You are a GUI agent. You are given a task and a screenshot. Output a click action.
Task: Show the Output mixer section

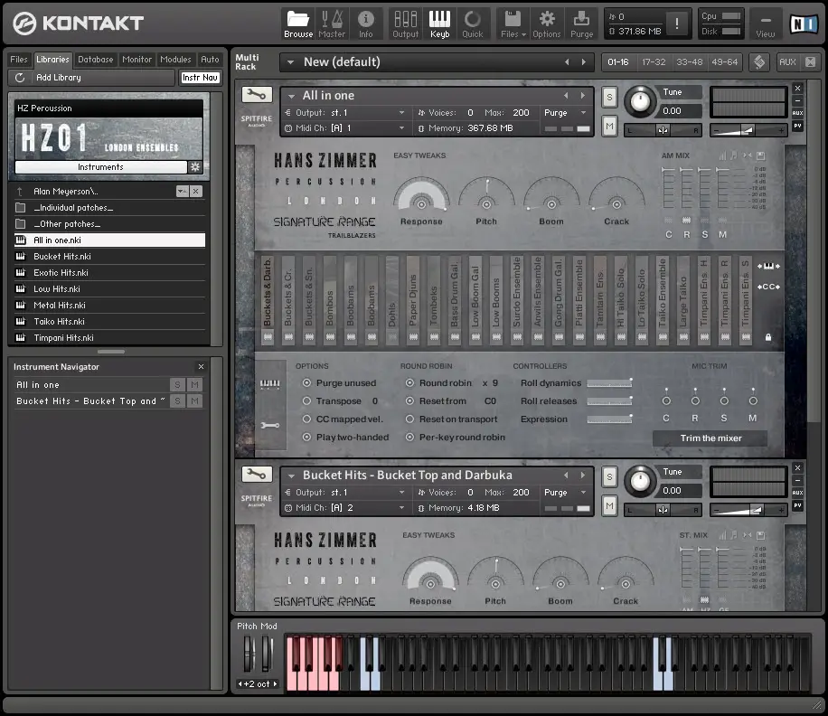405,23
